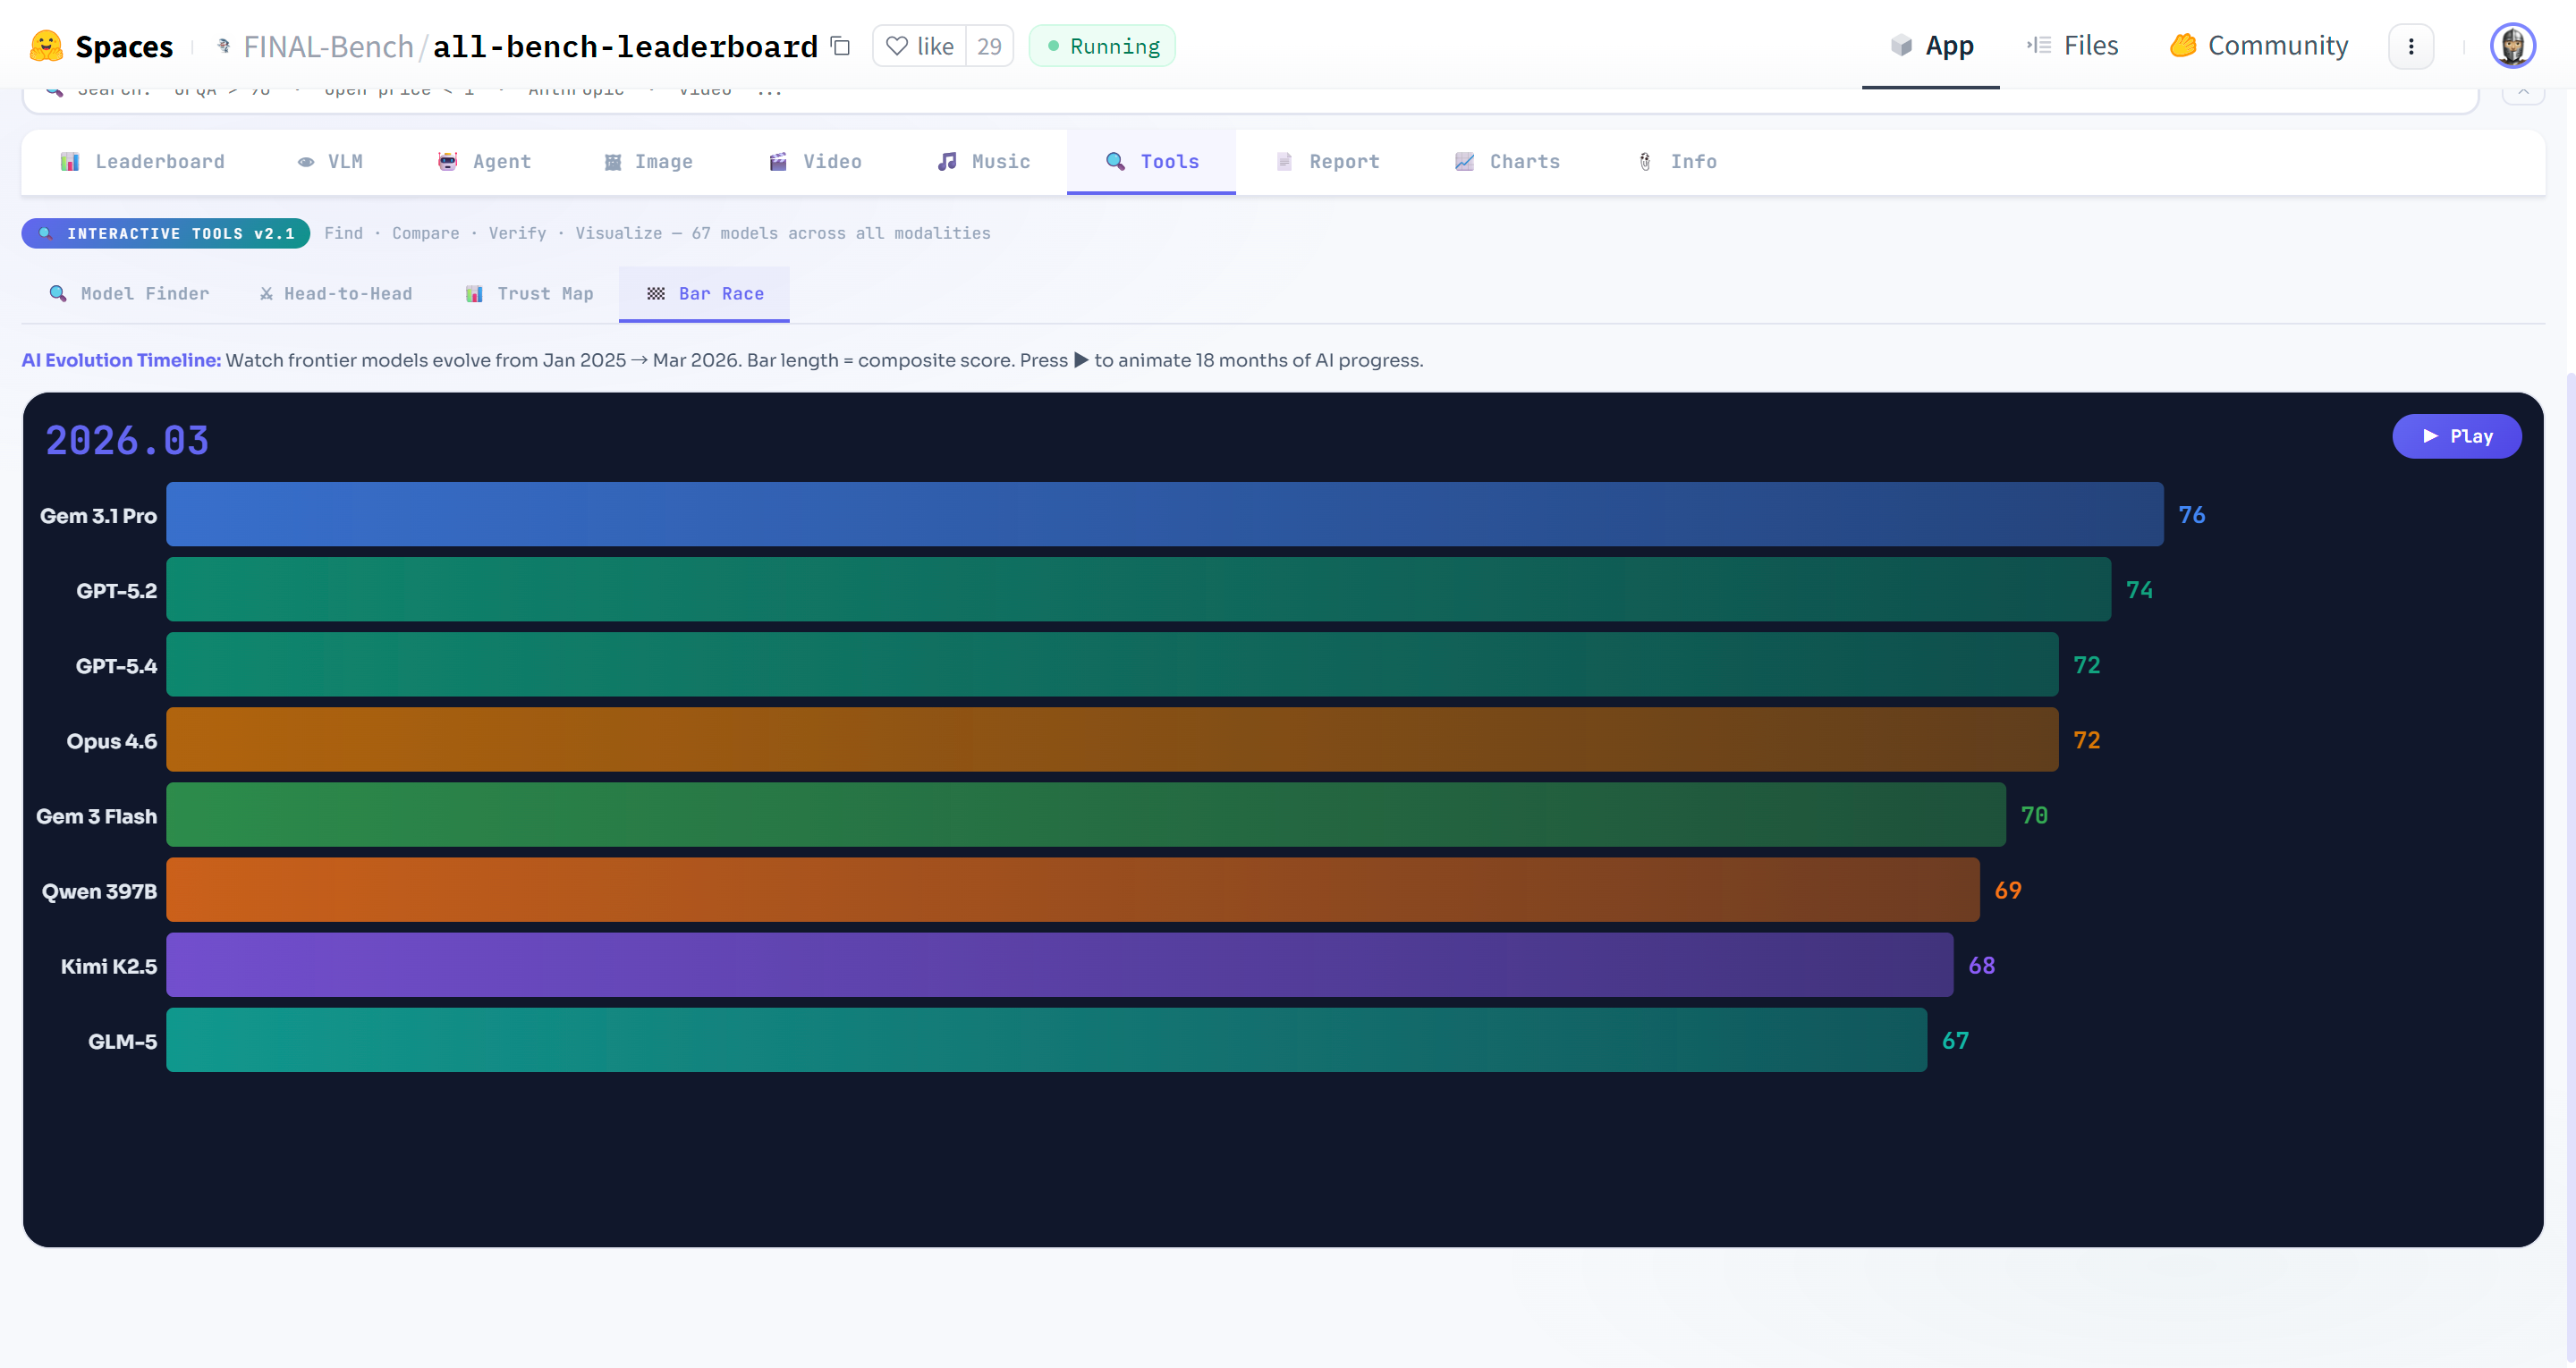This screenshot has width=2576, height=1368.
Task: Copy the space name using the copy icon
Action: tap(841, 46)
